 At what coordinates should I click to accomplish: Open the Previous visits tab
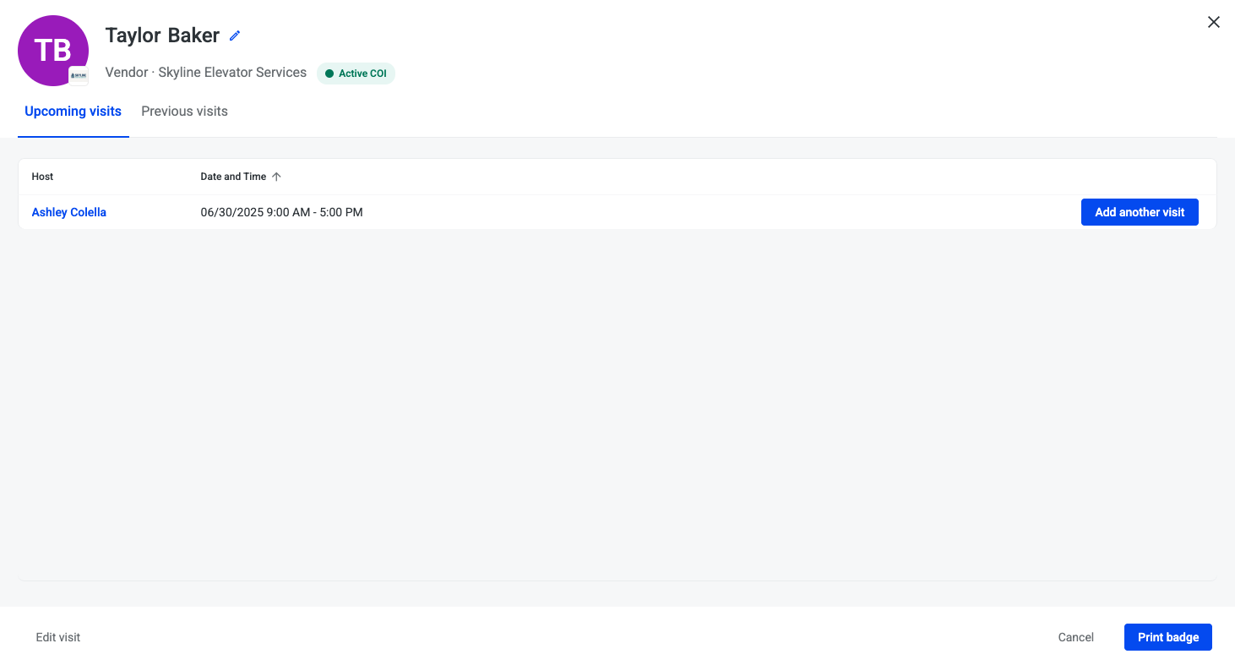pos(184,112)
